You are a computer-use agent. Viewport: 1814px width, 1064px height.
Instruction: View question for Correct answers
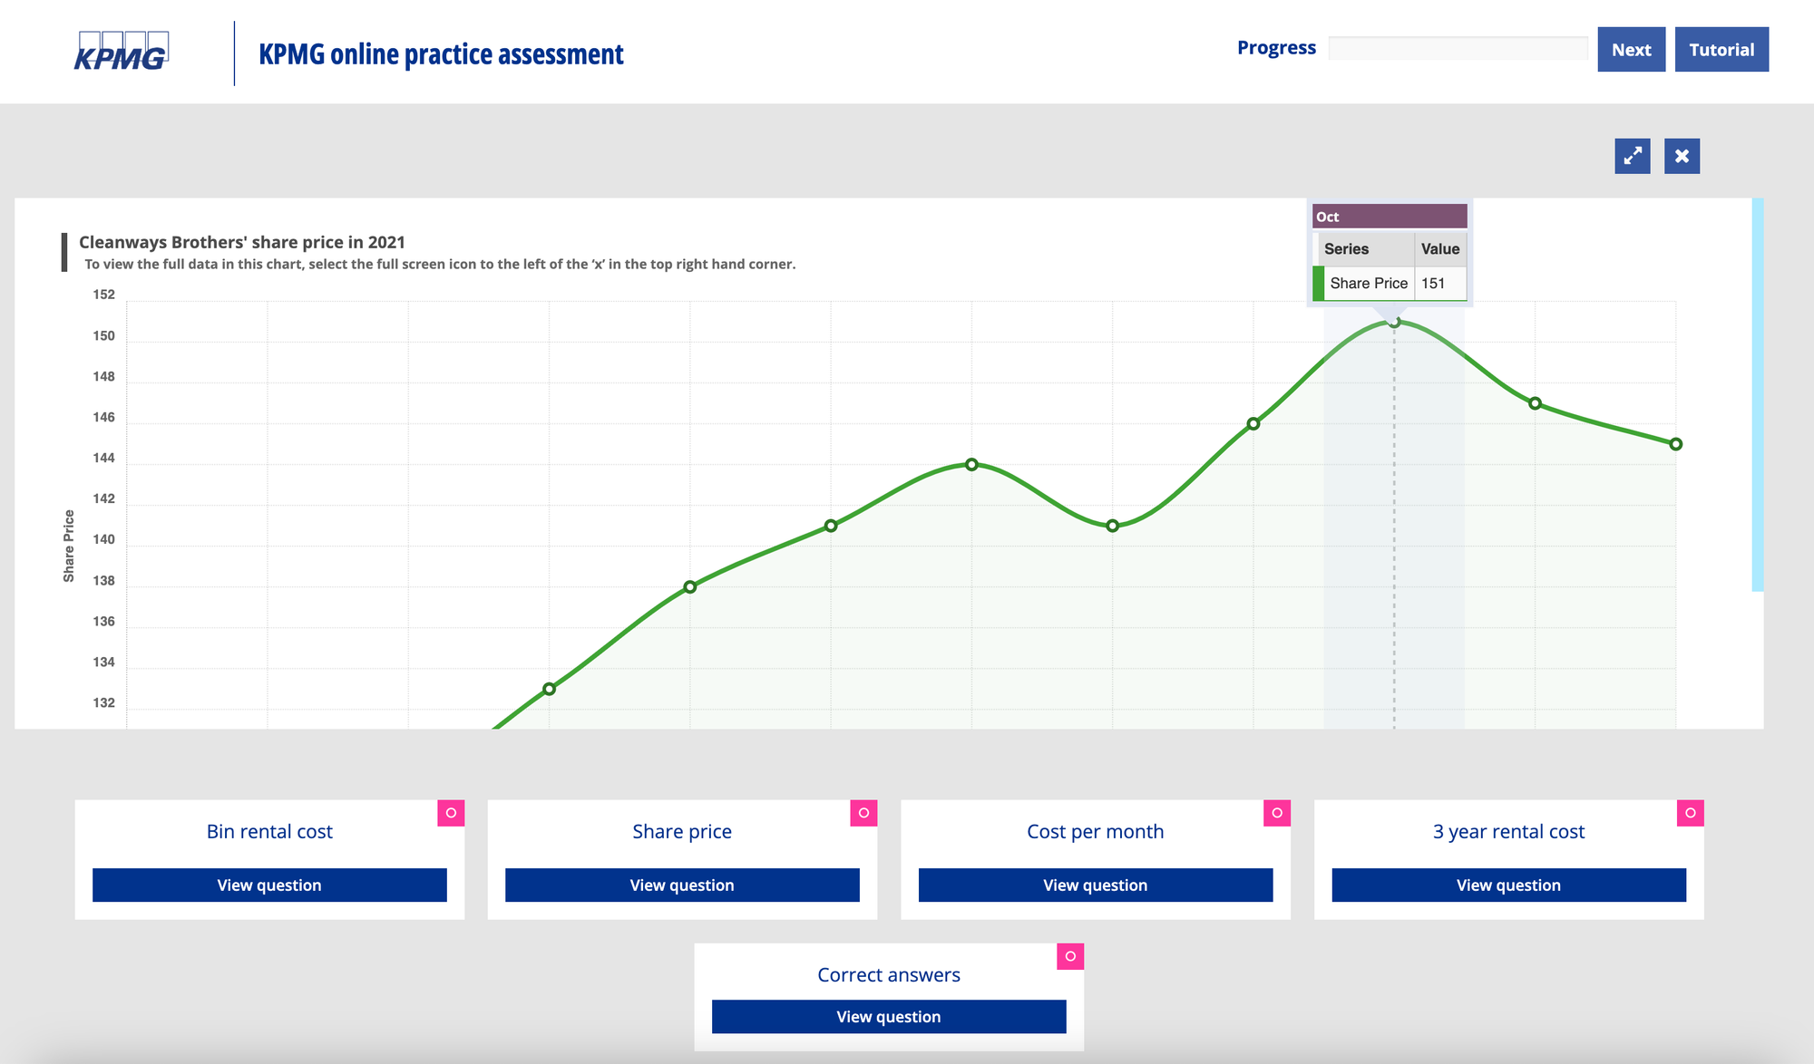(x=888, y=1016)
